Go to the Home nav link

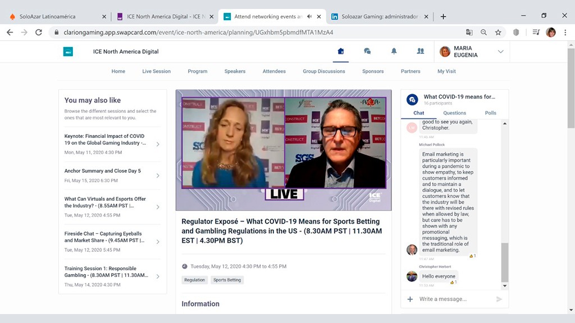tap(118, 71)
